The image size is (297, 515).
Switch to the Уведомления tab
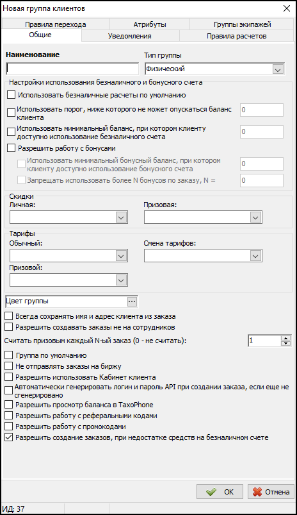(x=130, y=36)
